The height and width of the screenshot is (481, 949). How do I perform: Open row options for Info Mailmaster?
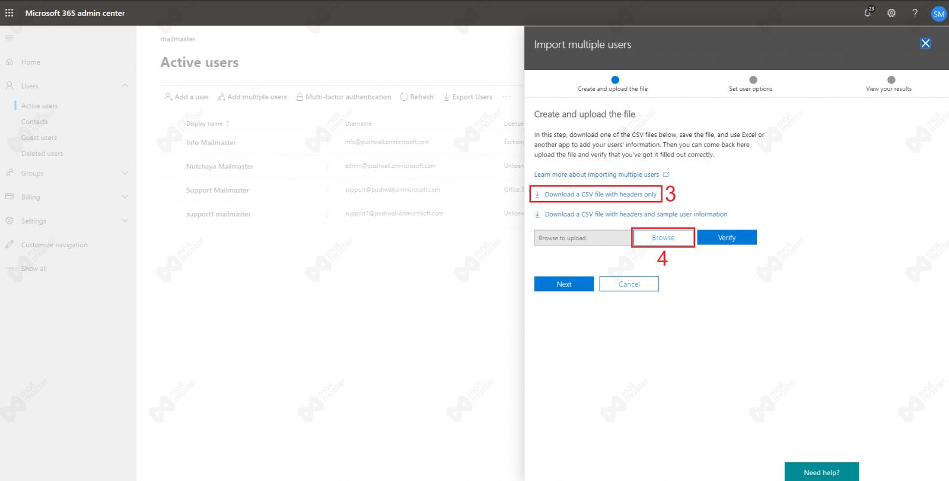[327, 142]
